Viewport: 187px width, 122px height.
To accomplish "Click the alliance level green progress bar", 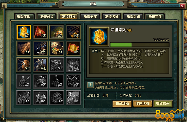I will pos(140,45).
